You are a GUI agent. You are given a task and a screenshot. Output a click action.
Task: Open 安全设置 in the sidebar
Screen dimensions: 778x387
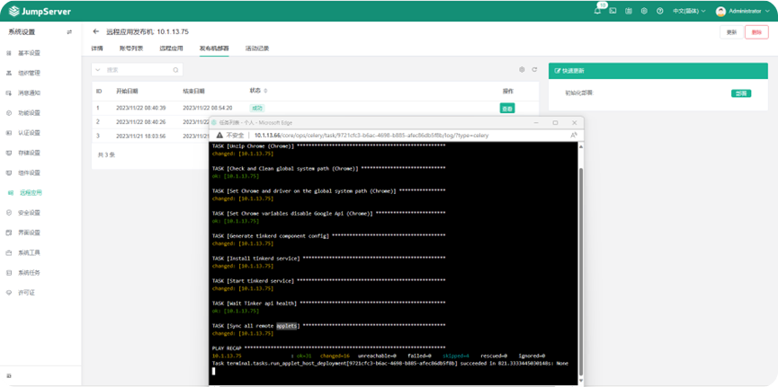pos(30,213)
